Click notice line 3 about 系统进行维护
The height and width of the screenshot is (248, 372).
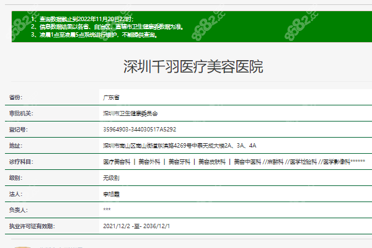(x=94, y=35)
